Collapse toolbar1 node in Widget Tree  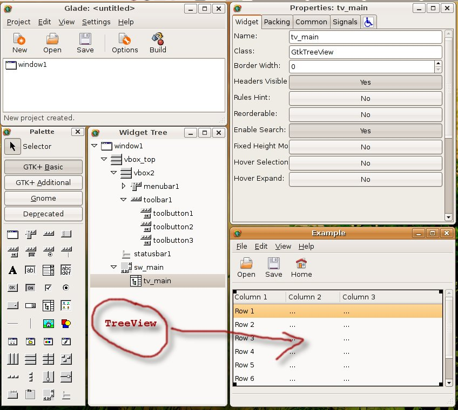(x=124, y=200)
